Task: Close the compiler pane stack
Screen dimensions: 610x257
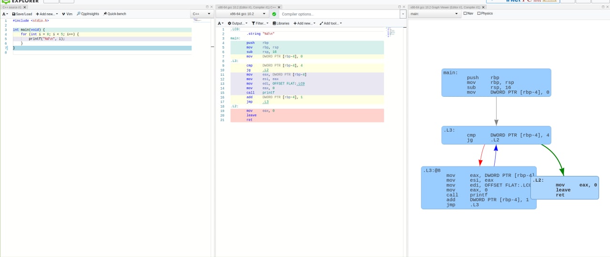Action: [404, 7]
